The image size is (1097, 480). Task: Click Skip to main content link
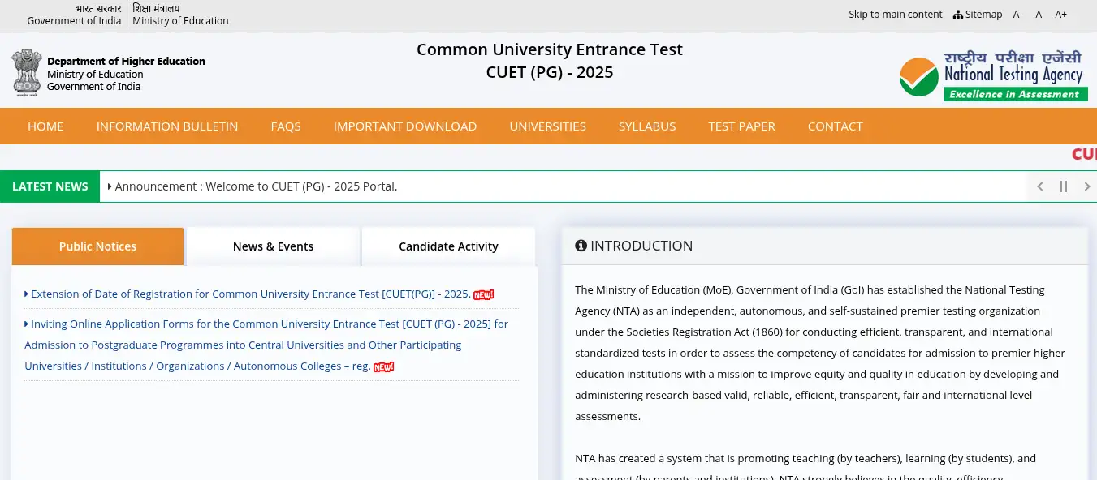pyautogui.click(x=896, y=15)
